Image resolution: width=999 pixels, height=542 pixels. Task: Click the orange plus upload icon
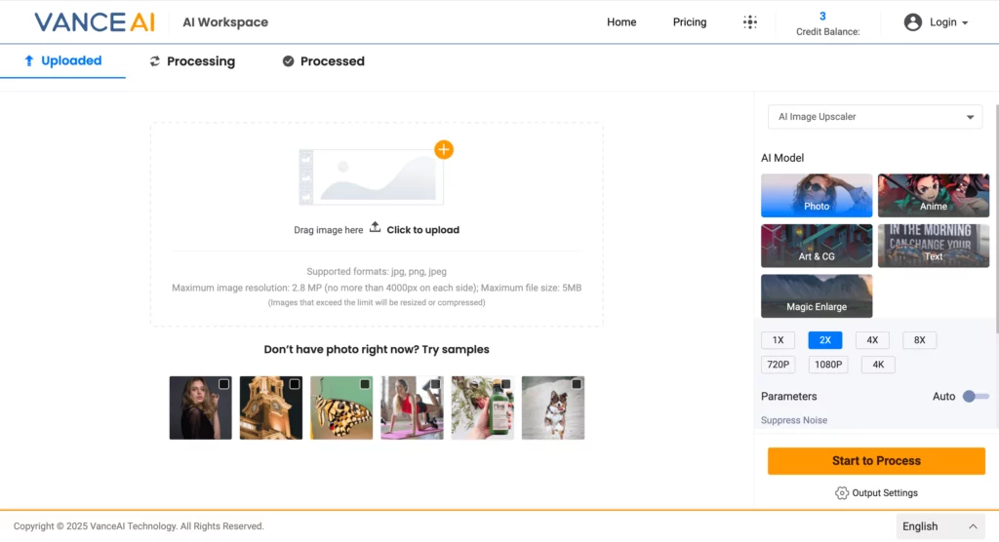pyautogui.click(x=444, y=150)
